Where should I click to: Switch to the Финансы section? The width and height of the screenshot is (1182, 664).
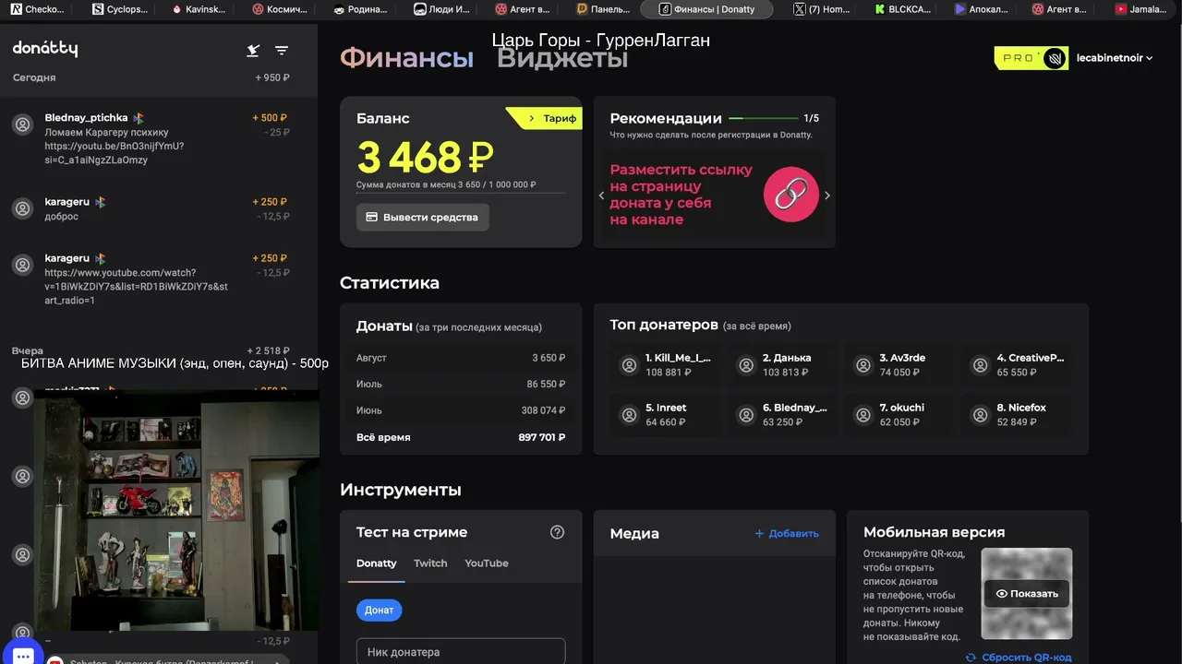click(406, 58)
